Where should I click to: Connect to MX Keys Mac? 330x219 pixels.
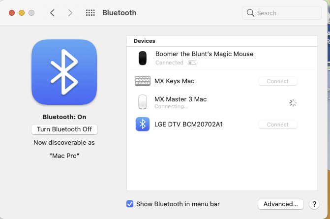pos(278,81)
